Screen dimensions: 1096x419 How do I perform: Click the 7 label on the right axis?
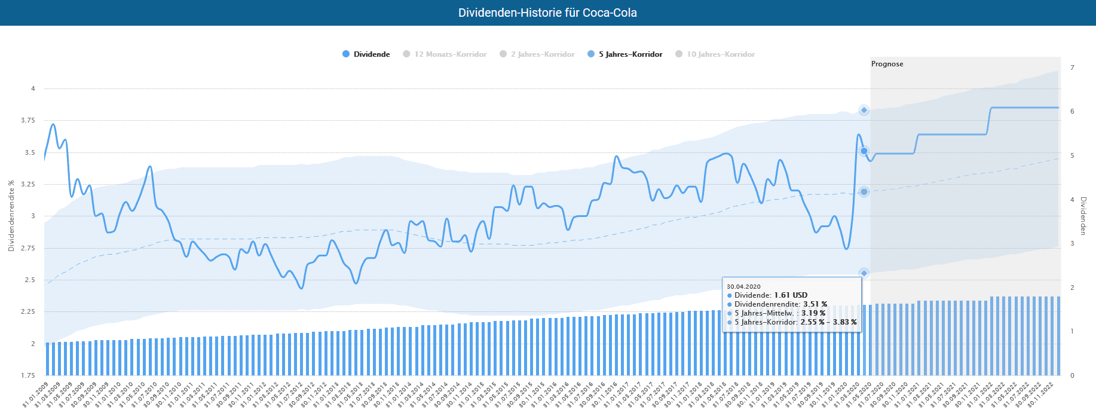[x=1072, y=68]
